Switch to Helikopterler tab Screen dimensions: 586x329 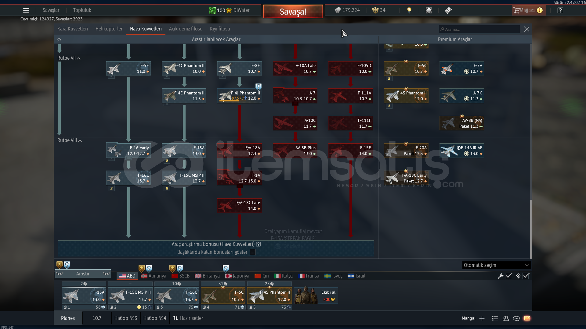click(109, 29)
